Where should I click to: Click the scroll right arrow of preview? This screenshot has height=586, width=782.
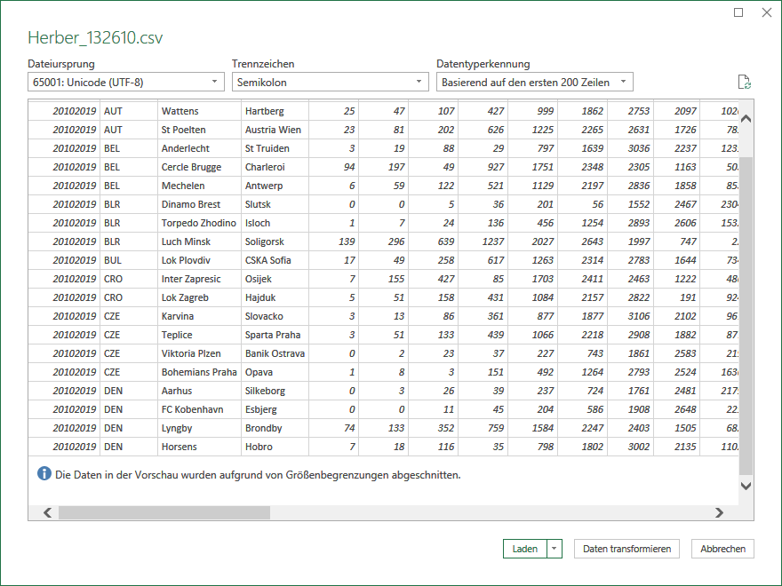point(719,513)
